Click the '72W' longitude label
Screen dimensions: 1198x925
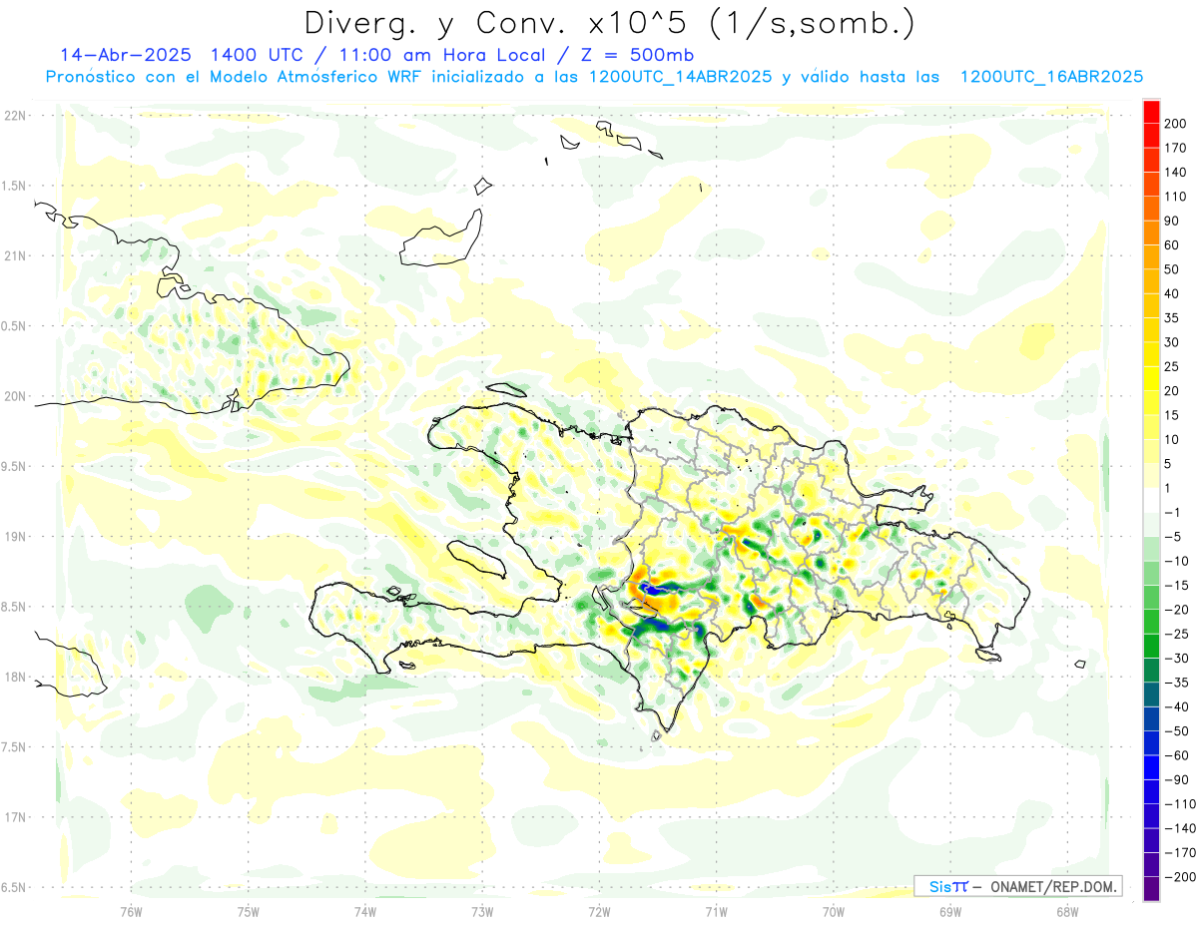click(599, 911)
